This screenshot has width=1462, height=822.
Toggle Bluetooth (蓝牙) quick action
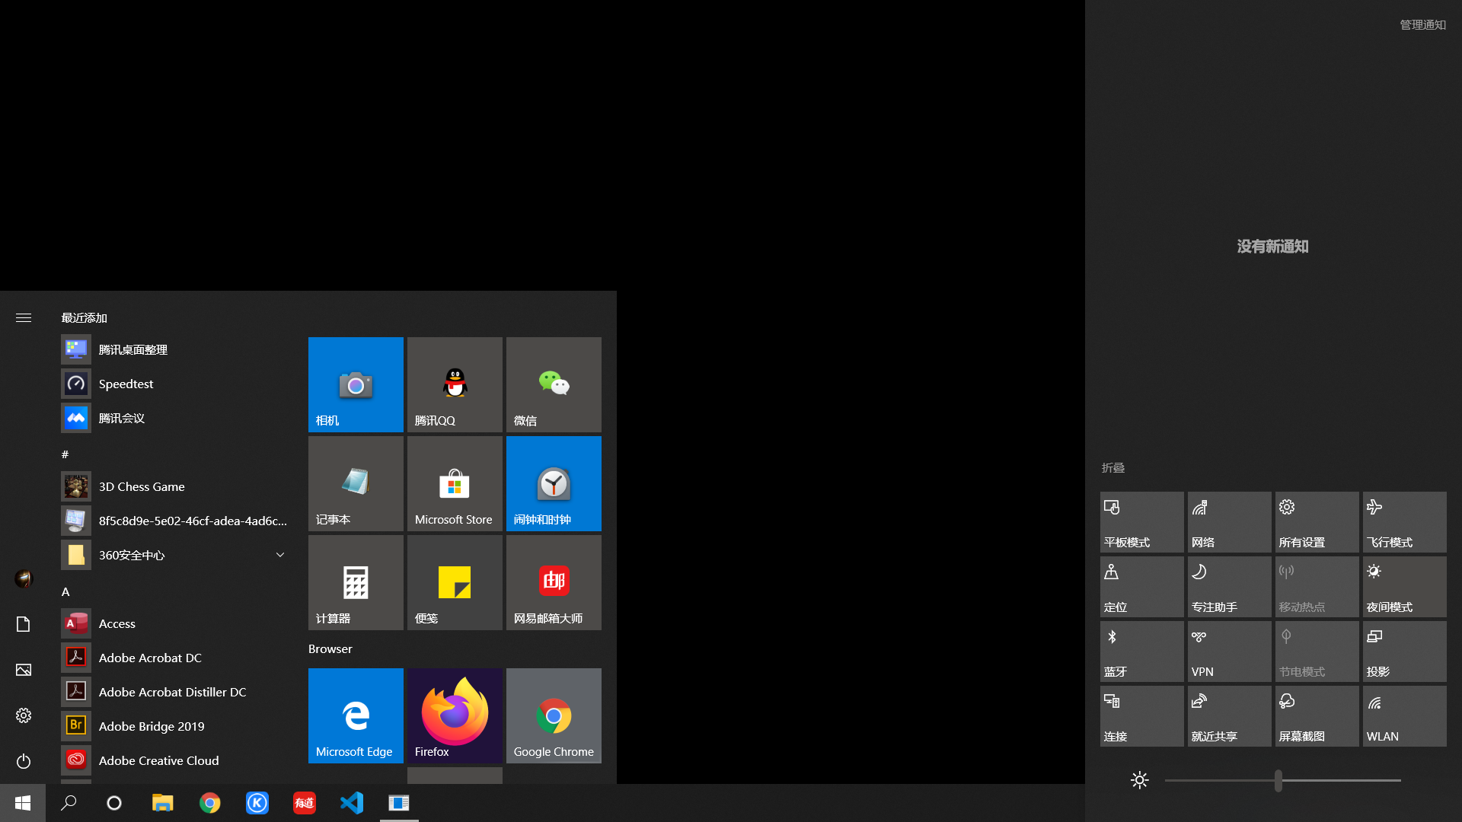(x=1141, y=652)
